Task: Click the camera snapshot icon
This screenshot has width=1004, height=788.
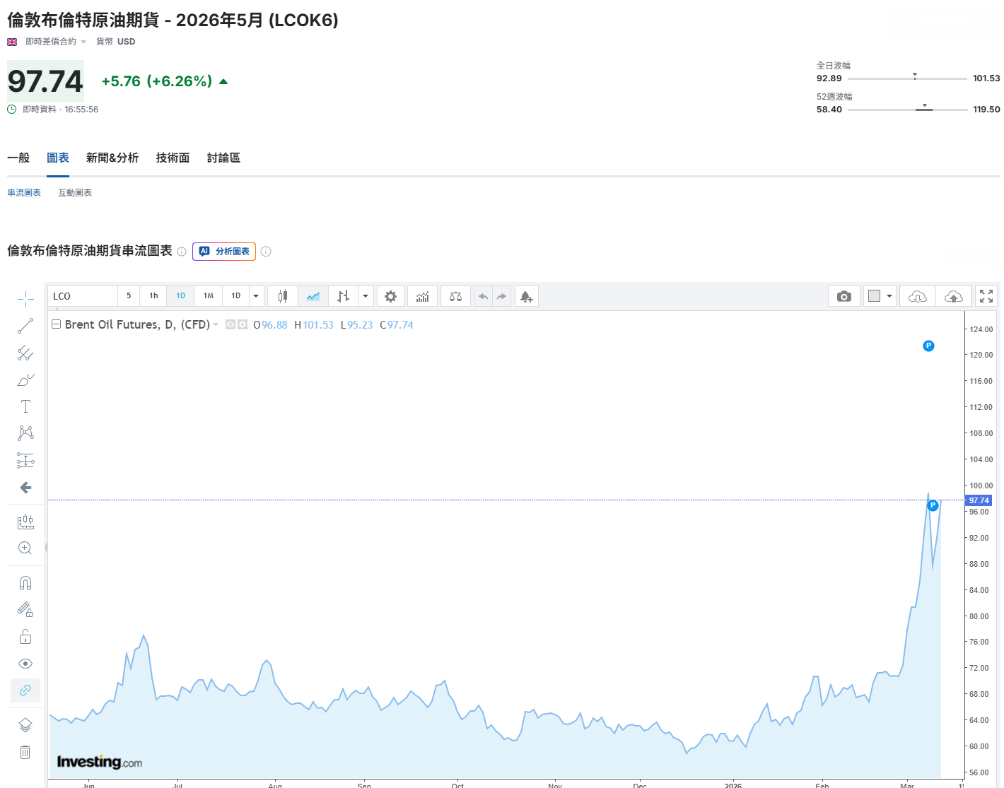Action: (x=844, y=296)
